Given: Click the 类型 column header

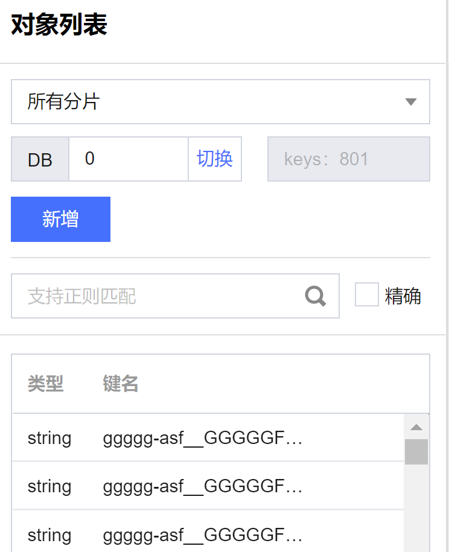Looking at the screenshot, I should tap(45, 384).
